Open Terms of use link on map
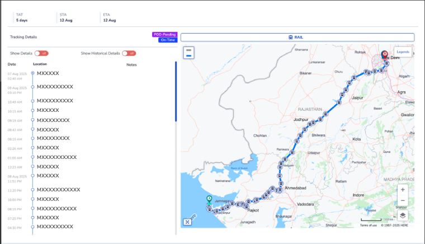425x244 pixels. pyautogui.click(x=368, y=225)
